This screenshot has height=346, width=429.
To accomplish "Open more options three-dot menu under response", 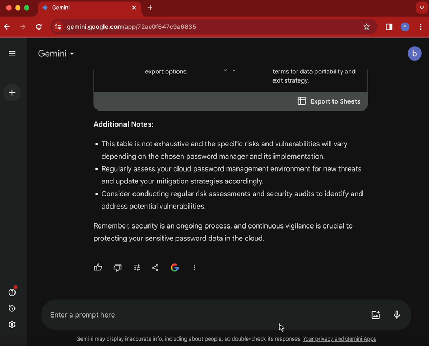I will click(194, 268).
